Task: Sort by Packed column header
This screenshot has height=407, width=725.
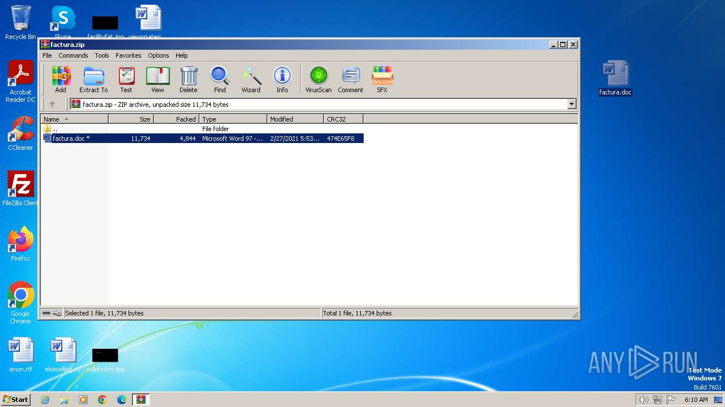Action: click(176, 119)
